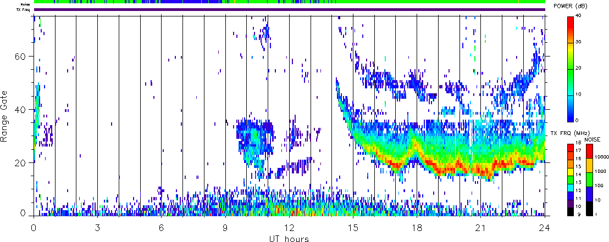Click the "NOISE" legend title
The height and width of the screenshot is (242, 609).
coord(594,139)
